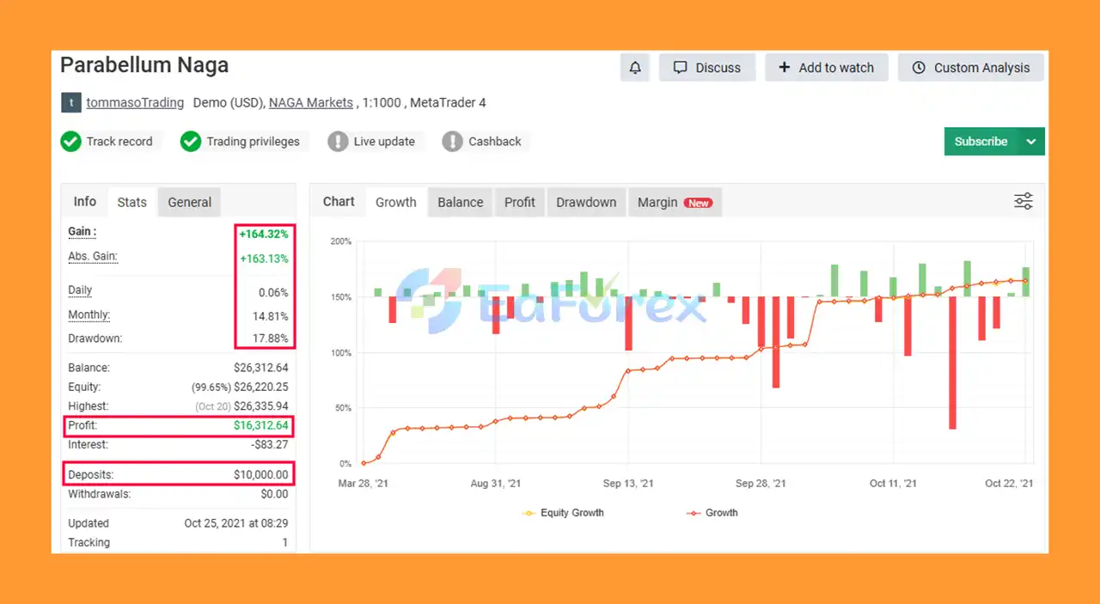Toggle Equity Growth series in legend

pos(563,513)
